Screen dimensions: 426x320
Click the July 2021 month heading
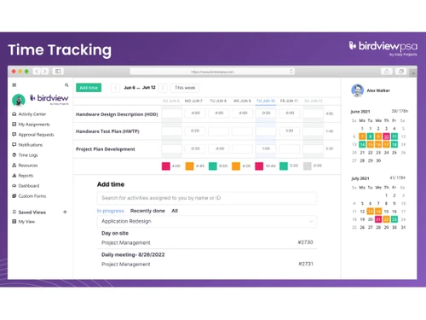pos(360,178)
